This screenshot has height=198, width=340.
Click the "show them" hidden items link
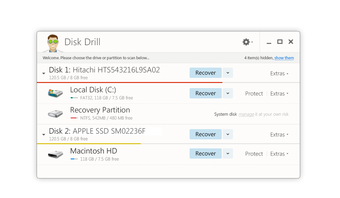tap(284, 58)
